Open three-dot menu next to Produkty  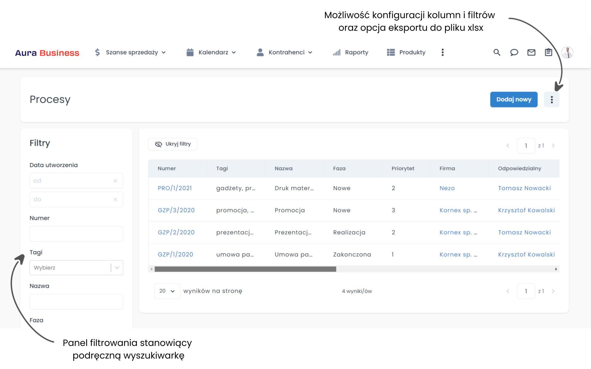click(443, 52)
